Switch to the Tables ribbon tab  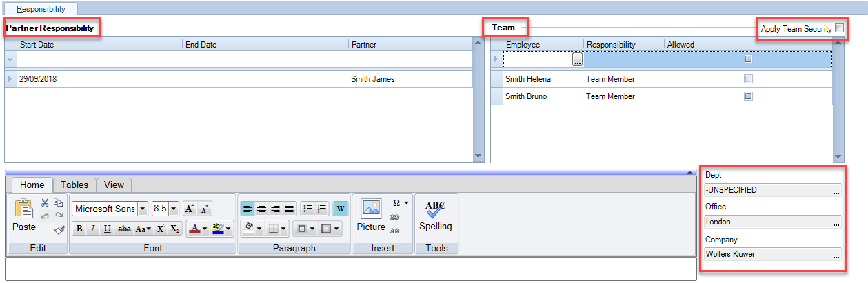point(74,185)
